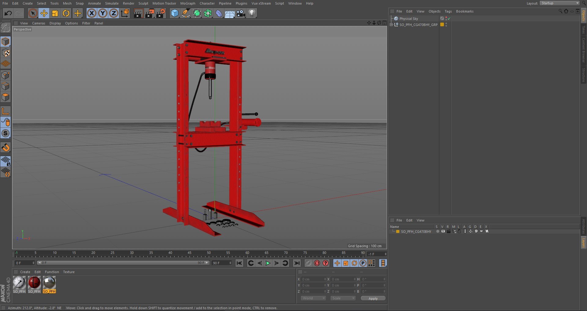Toggle Z axis lock
The width and height of the screenshot is (587, 311).
click(x=114, y=13)
